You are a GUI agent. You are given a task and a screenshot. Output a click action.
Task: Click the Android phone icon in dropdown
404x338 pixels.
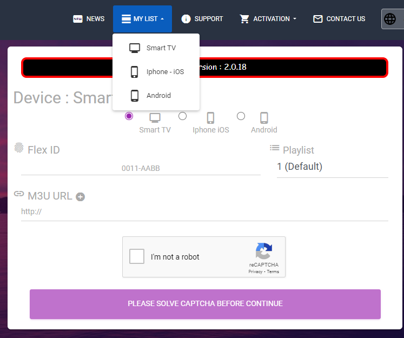[x=135, y=96]
